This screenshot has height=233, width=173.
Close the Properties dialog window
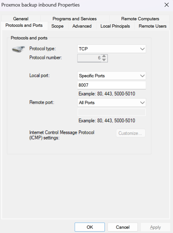167,5
